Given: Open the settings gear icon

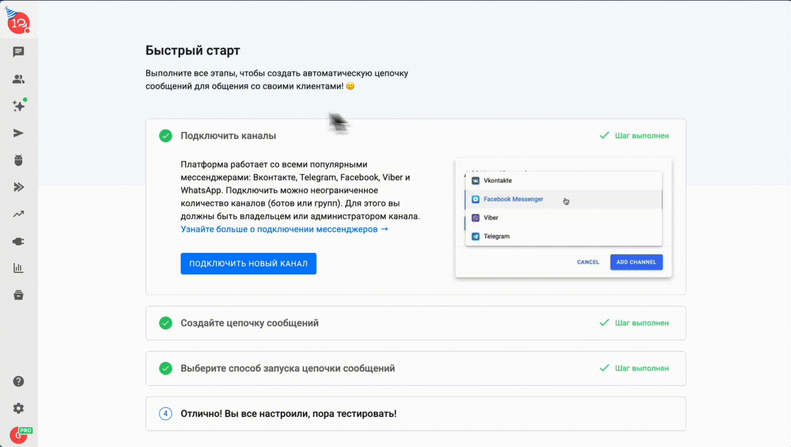Looking at the screenshot, I should 18,408.
